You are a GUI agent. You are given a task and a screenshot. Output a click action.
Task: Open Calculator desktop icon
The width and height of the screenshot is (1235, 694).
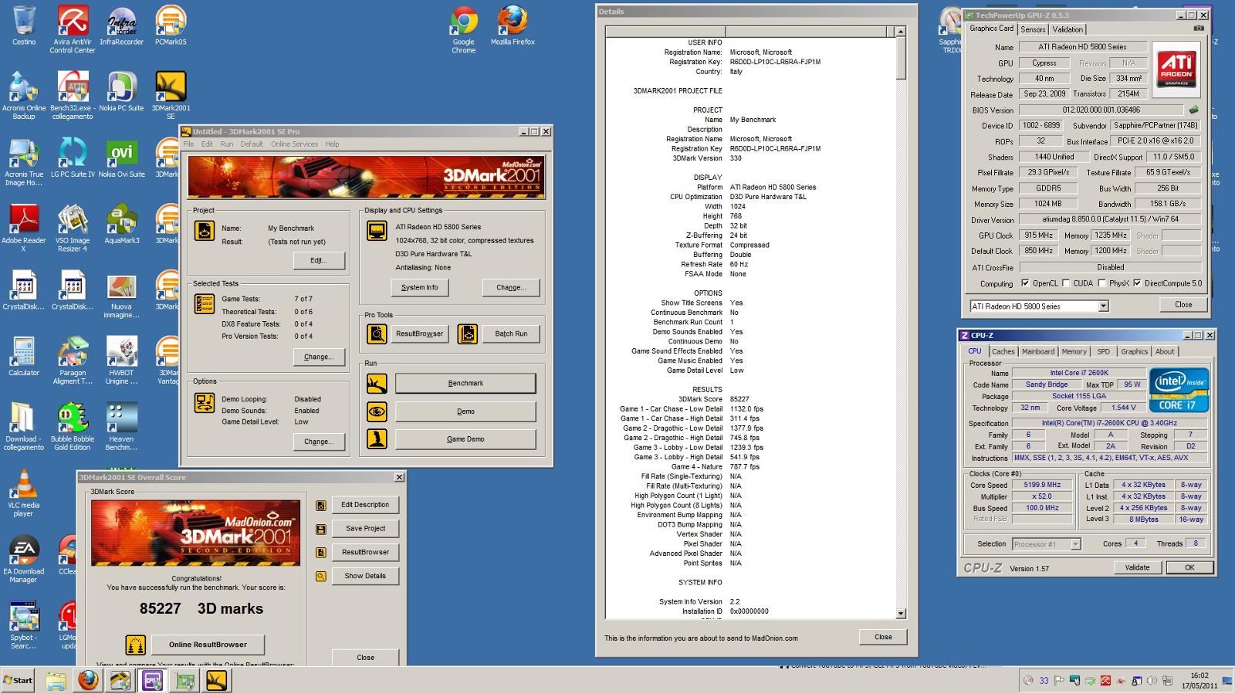click(24, 357)
